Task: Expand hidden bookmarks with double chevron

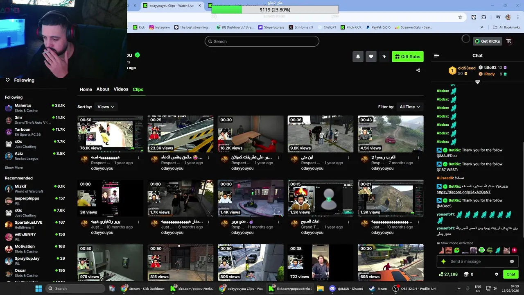Action: pos(482,27)
